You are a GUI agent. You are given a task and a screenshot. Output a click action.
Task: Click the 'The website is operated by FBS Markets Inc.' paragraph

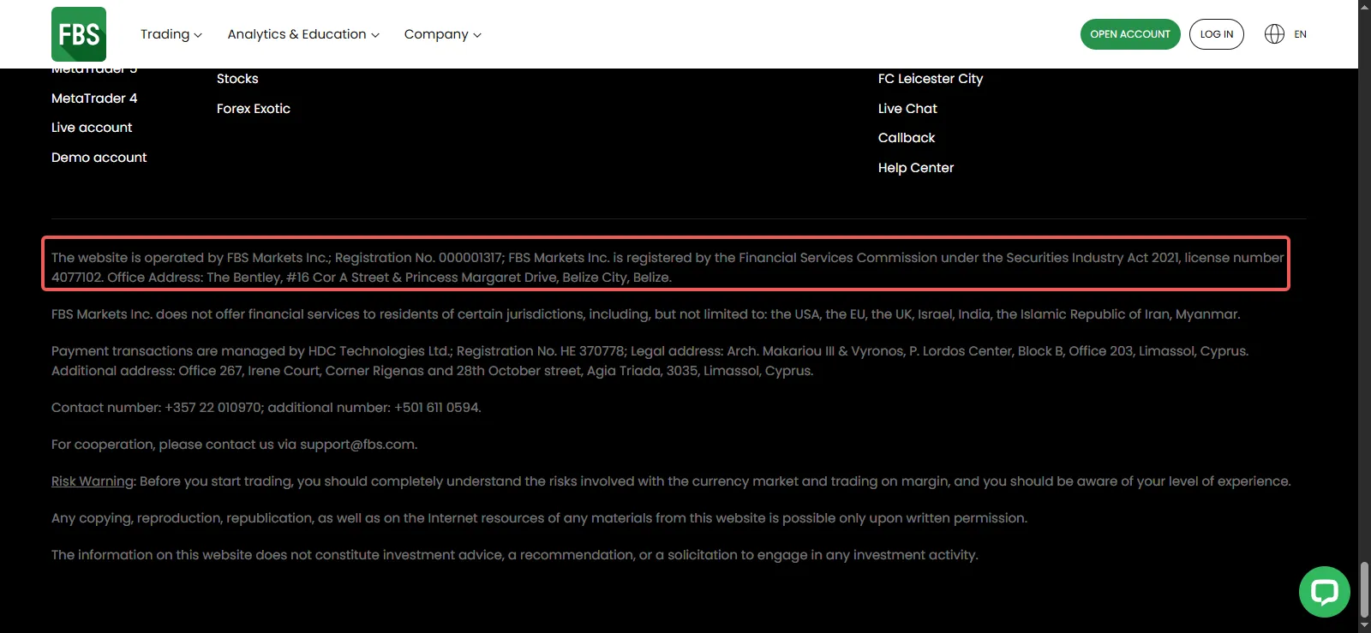click(x=668, y=267)
